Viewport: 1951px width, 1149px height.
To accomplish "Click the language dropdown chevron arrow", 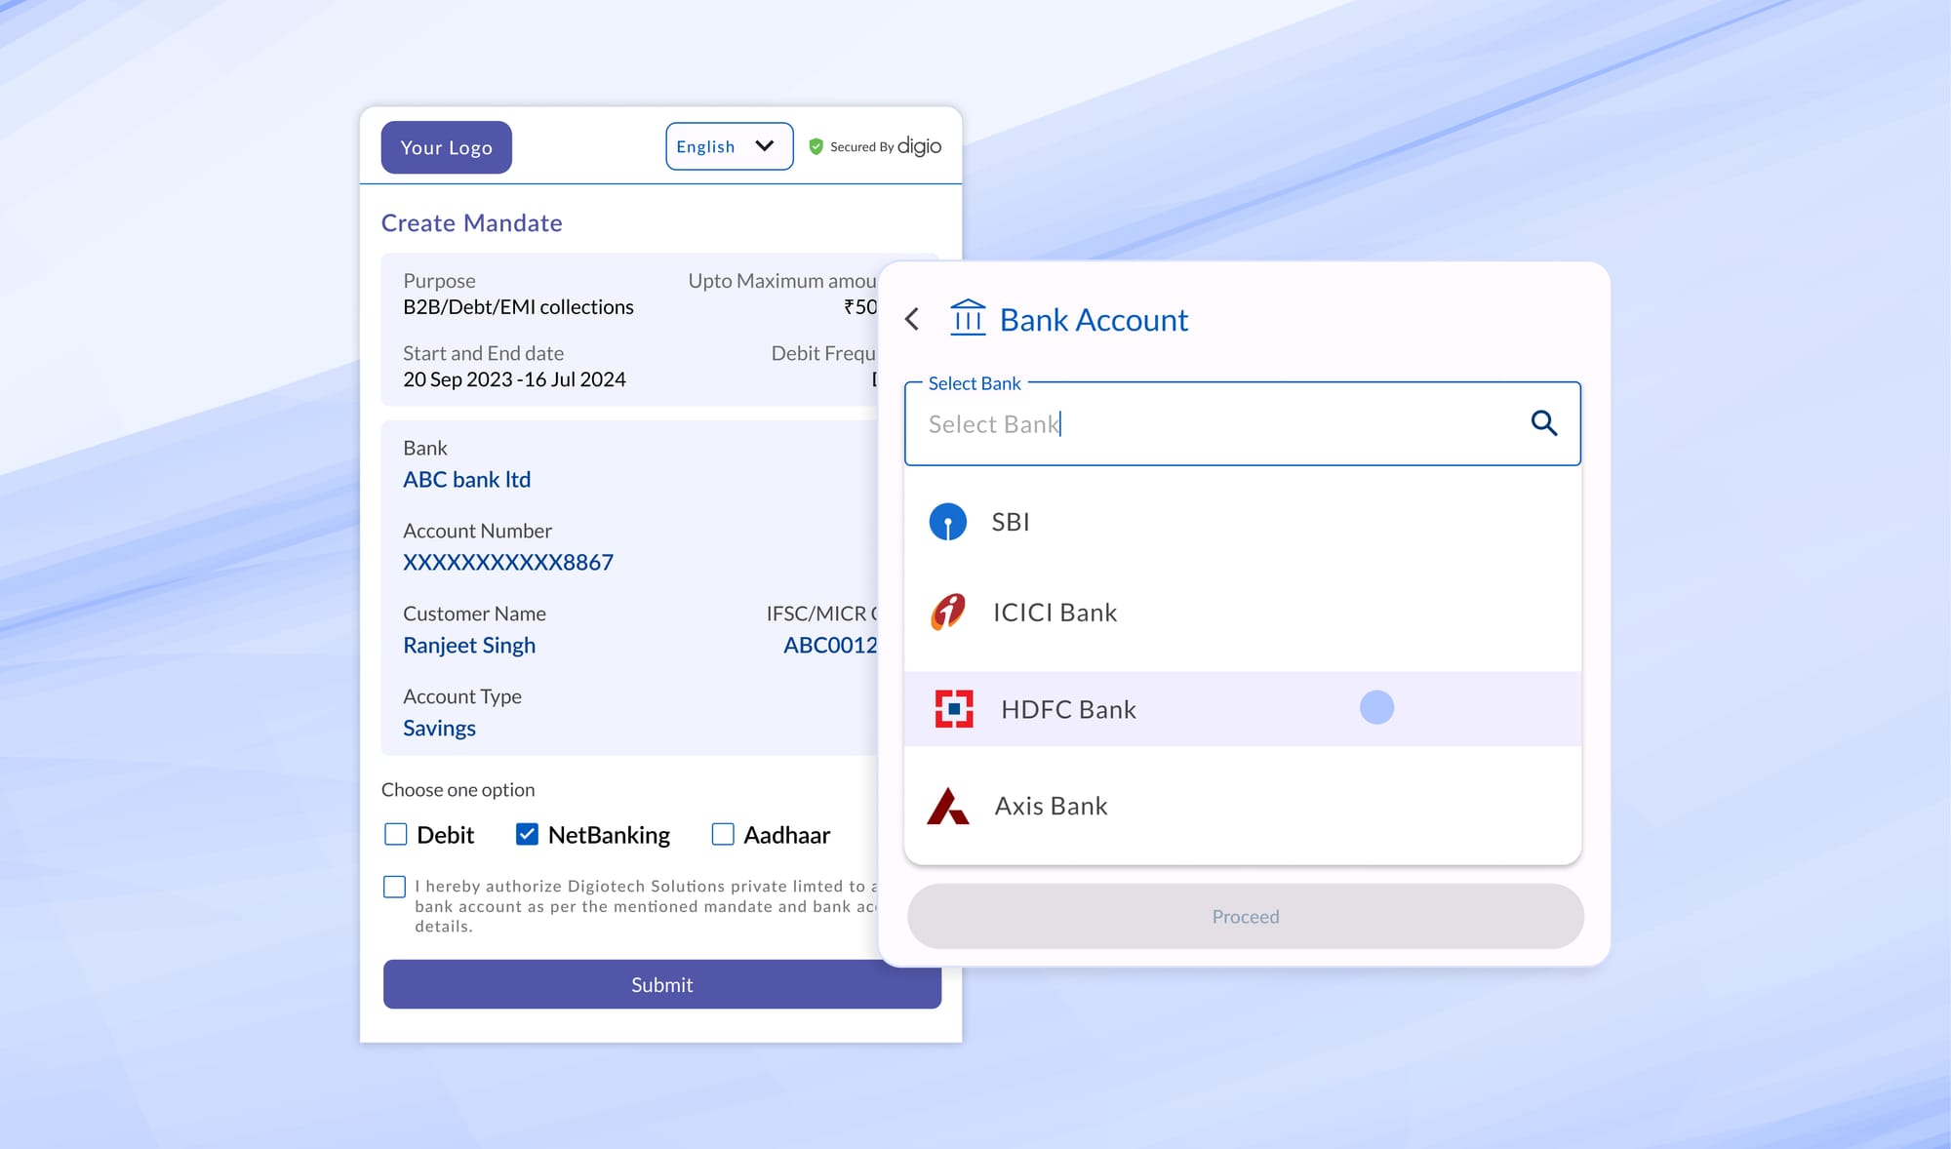I will pos(765,146).
